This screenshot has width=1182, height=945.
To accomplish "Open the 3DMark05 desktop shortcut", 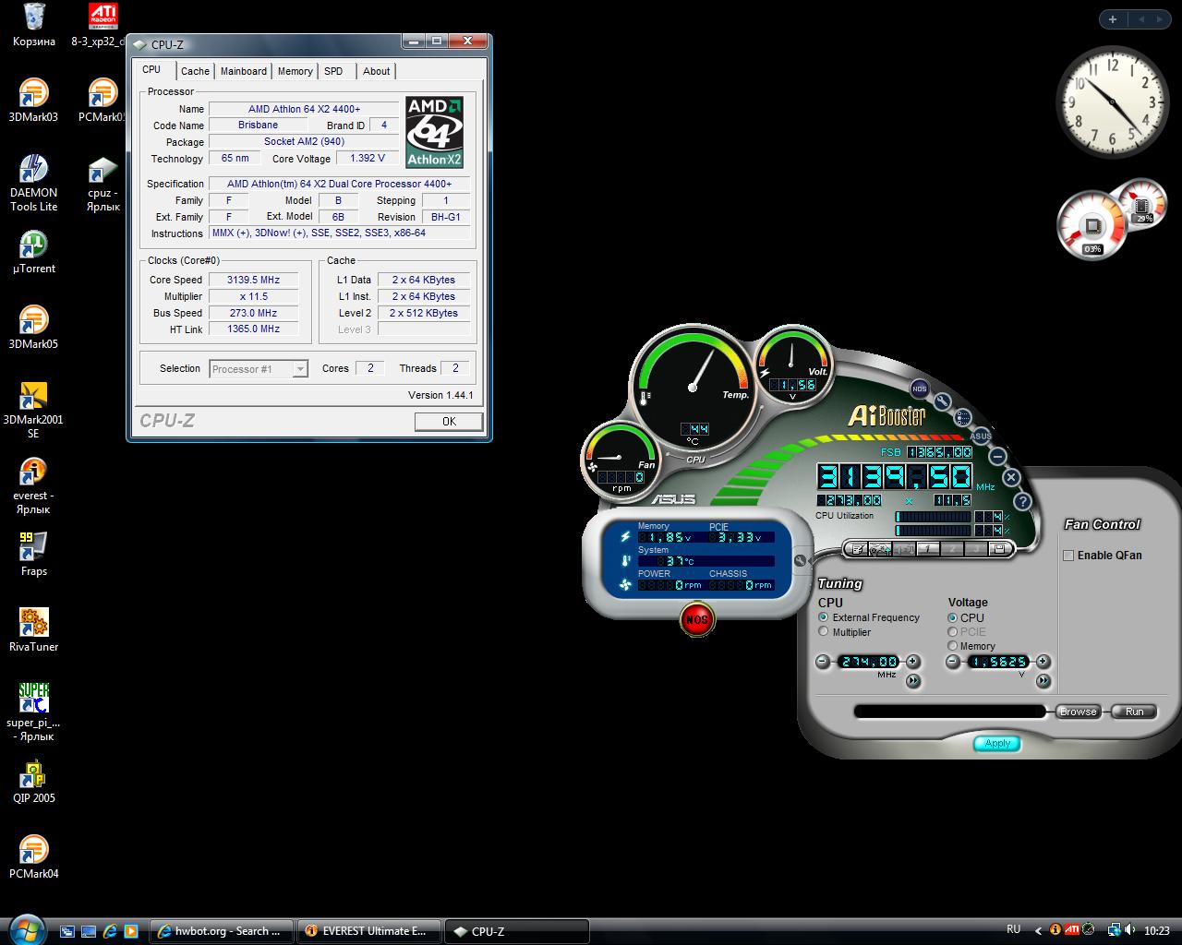I will tap(33, 329).
